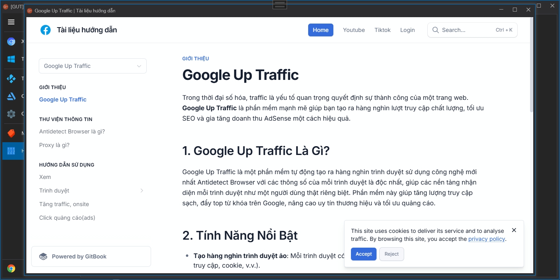Expand the Trình duyệt chevron in sidebar
The image size is (560, 280).
[x=141, y=191]
